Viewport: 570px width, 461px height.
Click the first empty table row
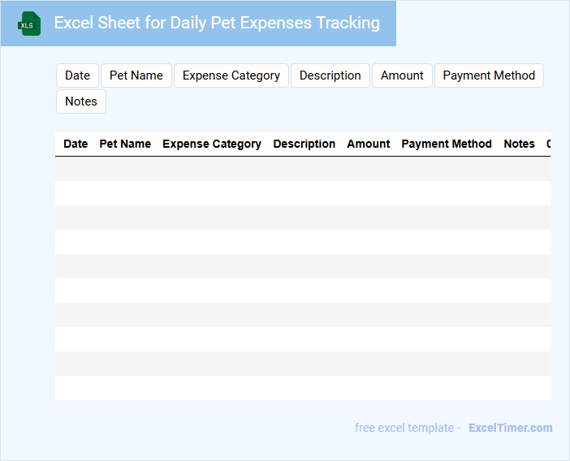click(x=302, y=169)
